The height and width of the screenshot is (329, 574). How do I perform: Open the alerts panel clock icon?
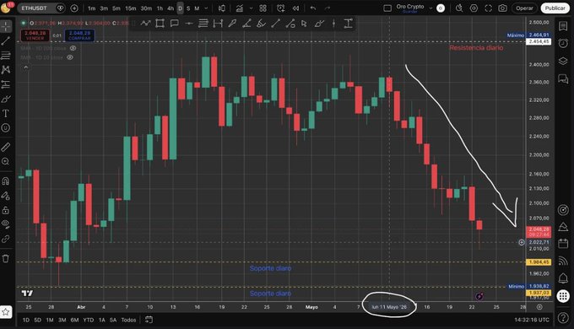point(563,43)
